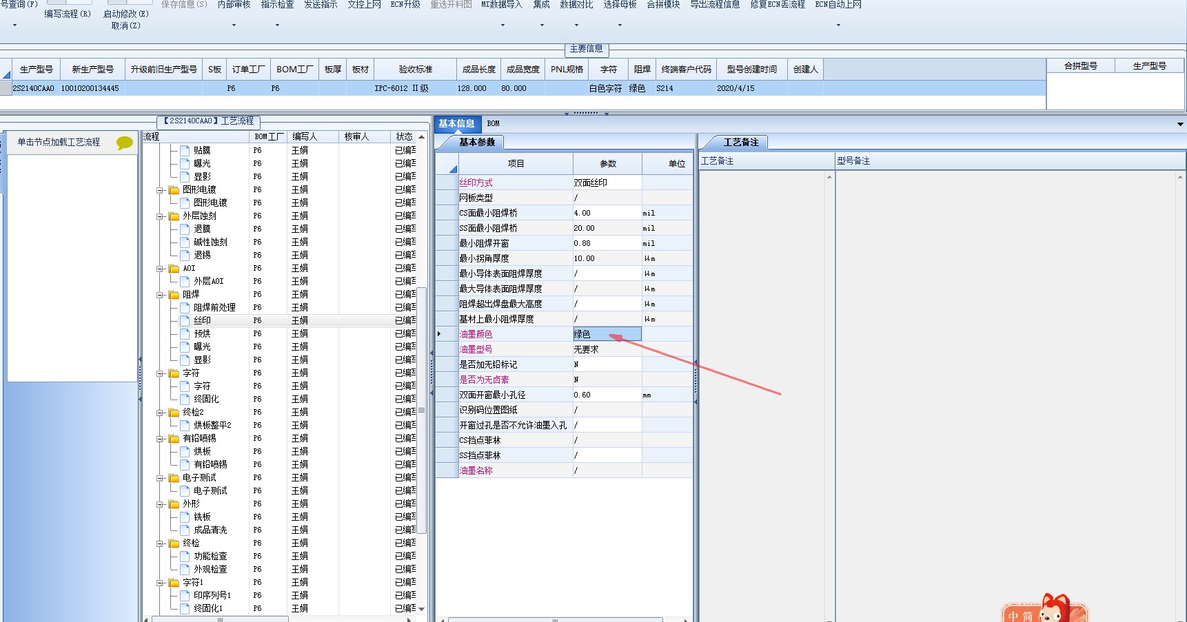Click the yellow speech bubble icon
This screenshot has width=1187, height=622.
click(125, 143)
